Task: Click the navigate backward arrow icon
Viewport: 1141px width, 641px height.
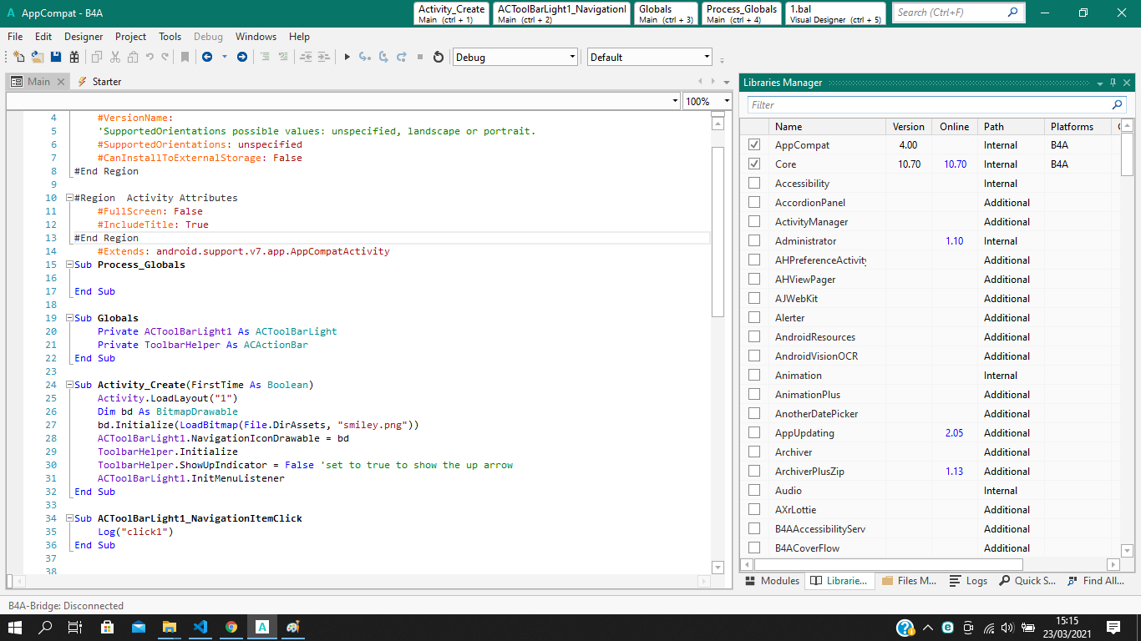Action: pos(206,57)
